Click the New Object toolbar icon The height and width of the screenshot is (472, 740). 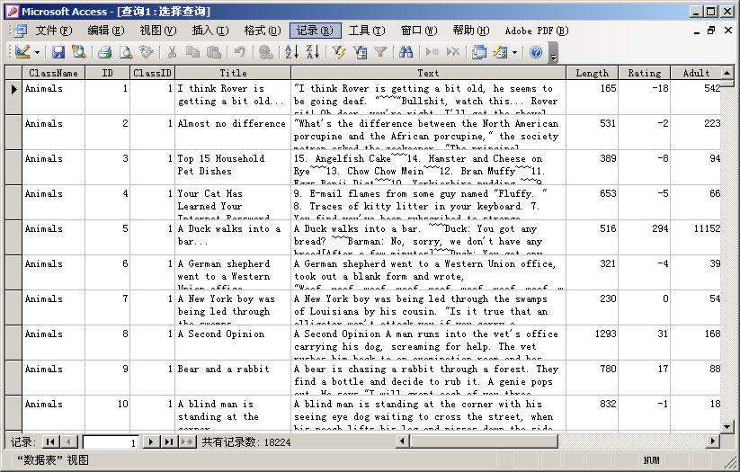[500, 52]
